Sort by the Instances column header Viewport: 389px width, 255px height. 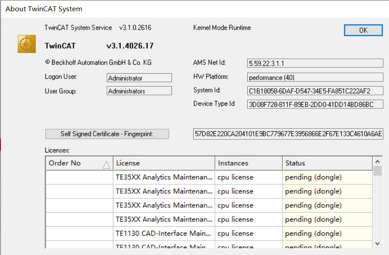pos(249,163)
